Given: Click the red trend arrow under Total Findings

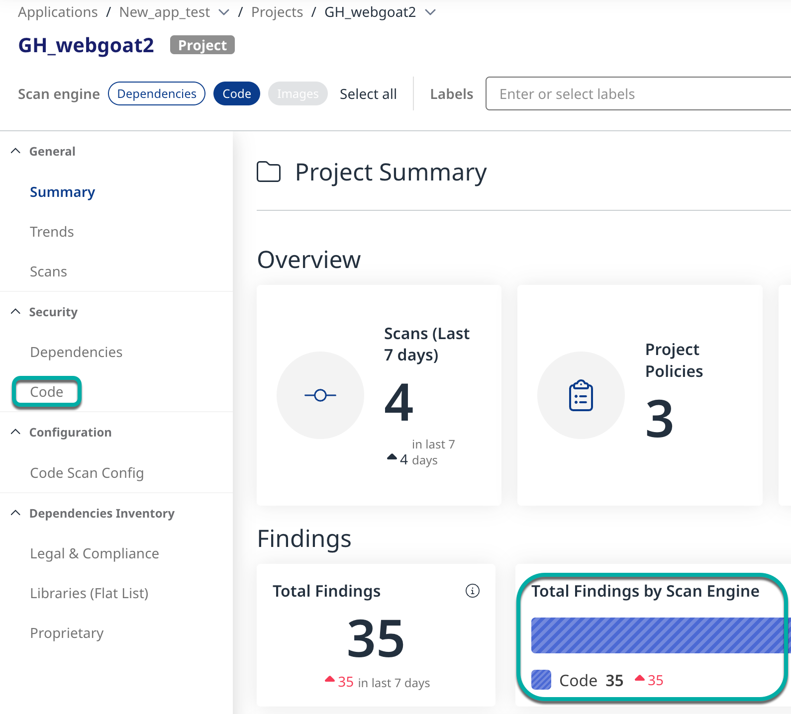Looking at the screenshot, I should (329, 679).
